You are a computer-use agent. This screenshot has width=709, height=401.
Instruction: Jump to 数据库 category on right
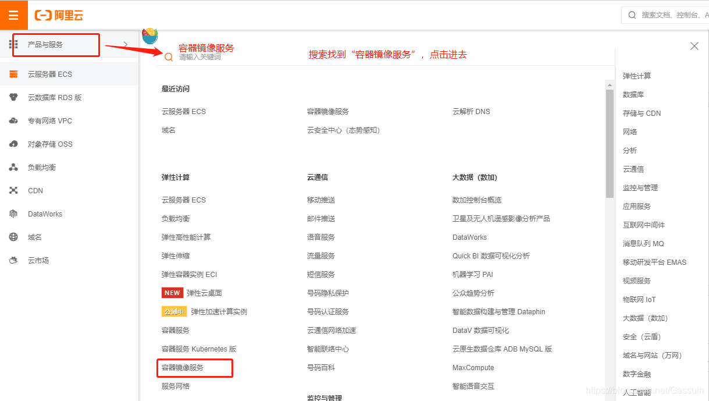coord(633,95)
